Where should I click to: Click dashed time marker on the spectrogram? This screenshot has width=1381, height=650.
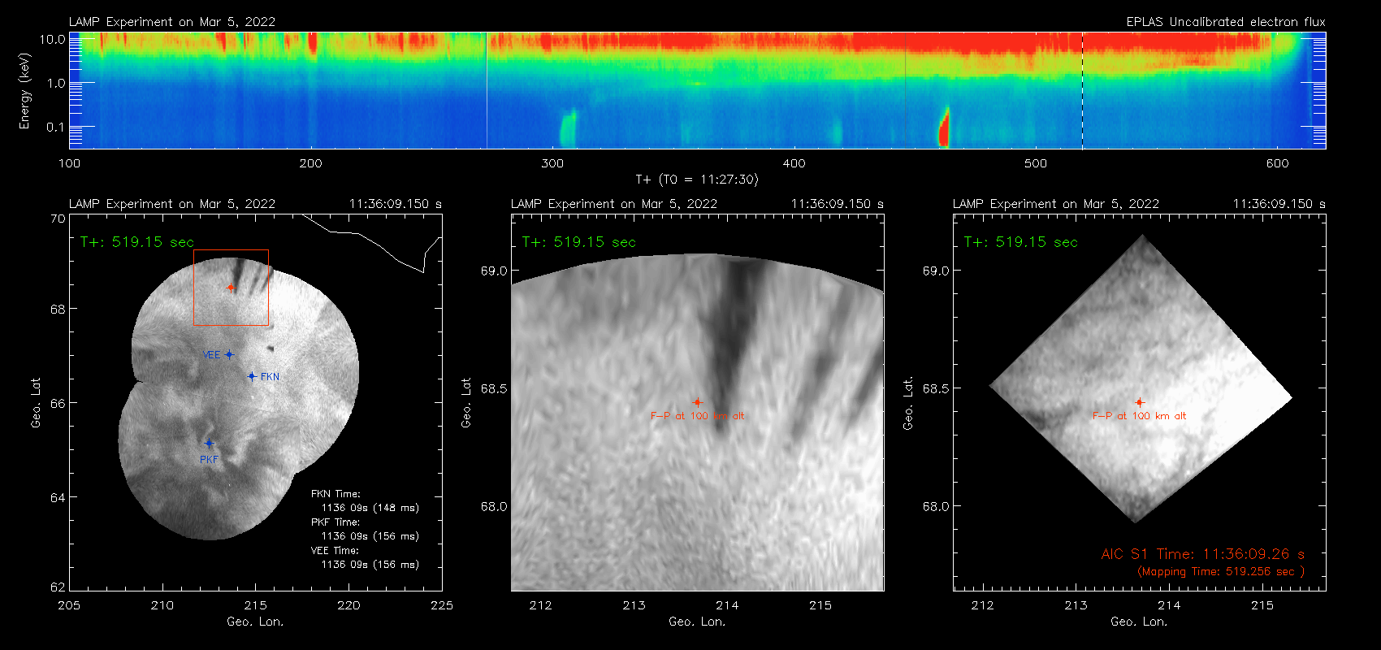click(1082, 90)
